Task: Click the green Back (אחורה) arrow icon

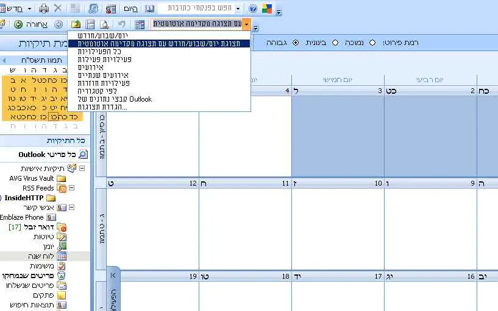Action: point(19,24)
